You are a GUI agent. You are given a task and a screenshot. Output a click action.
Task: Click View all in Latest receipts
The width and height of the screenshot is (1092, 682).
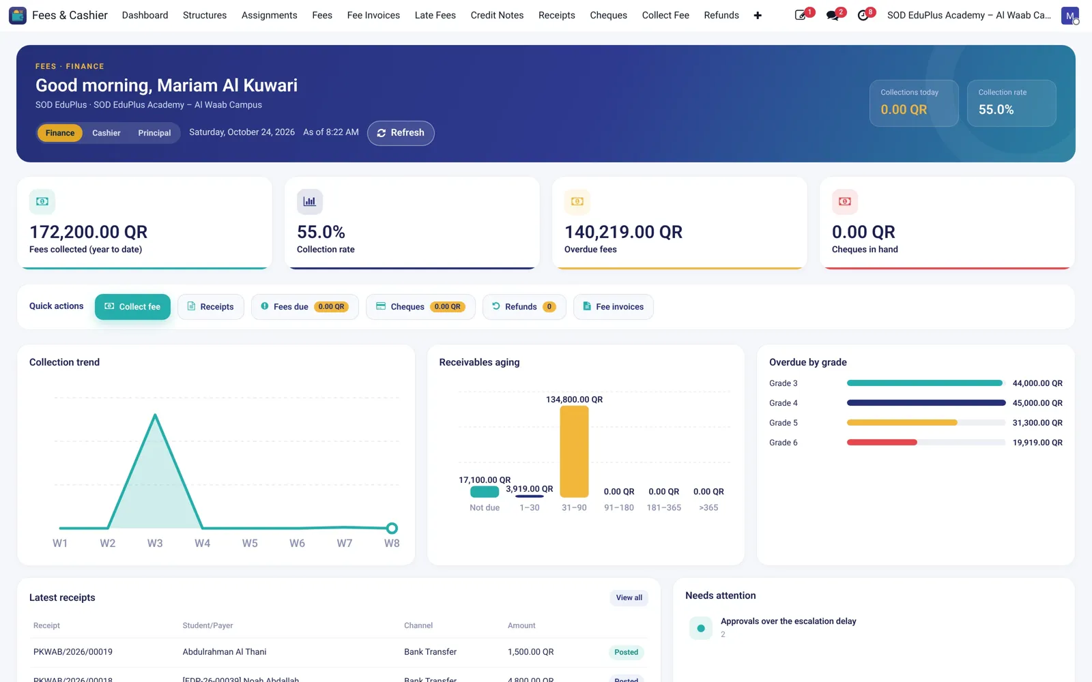pos(629,597)
